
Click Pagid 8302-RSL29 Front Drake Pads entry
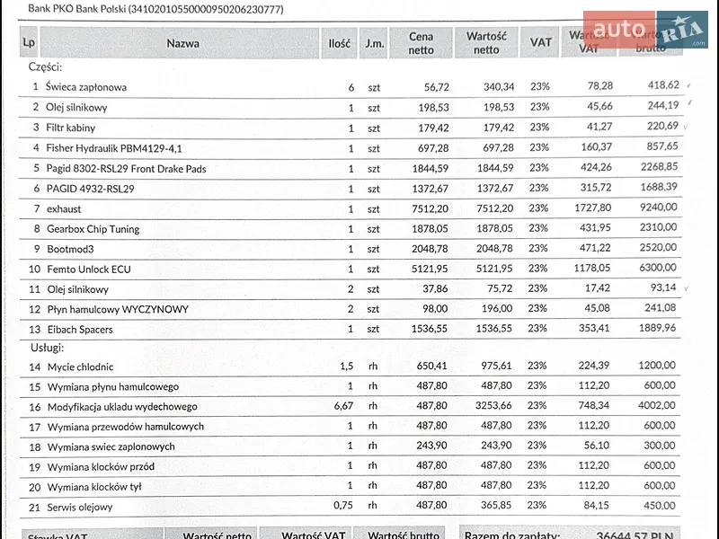pos(126,169)
